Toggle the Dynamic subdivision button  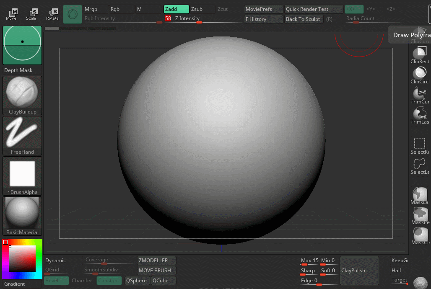point(63,261)
